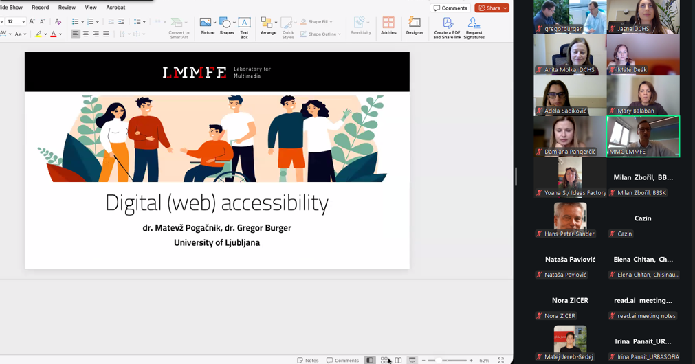Open the Review ribbon tab

pos(67,7)
